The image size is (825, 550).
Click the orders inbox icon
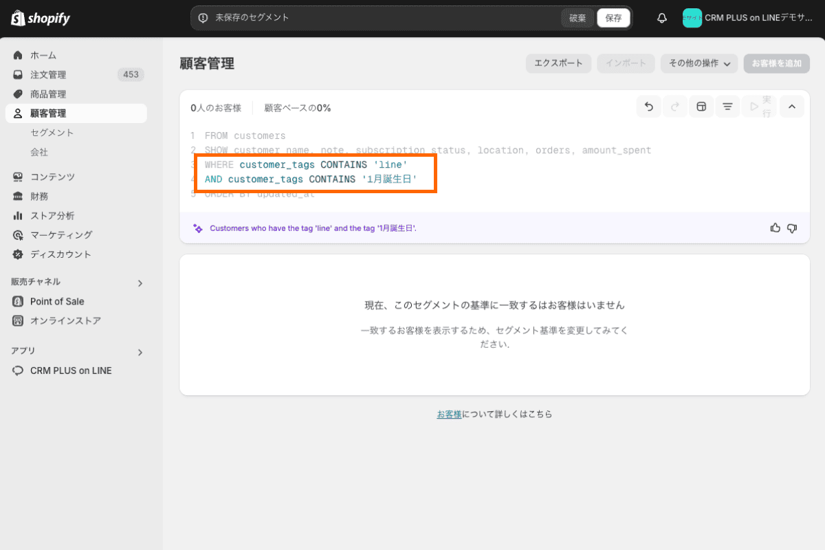pyautogui.click(x=18, y=74)
